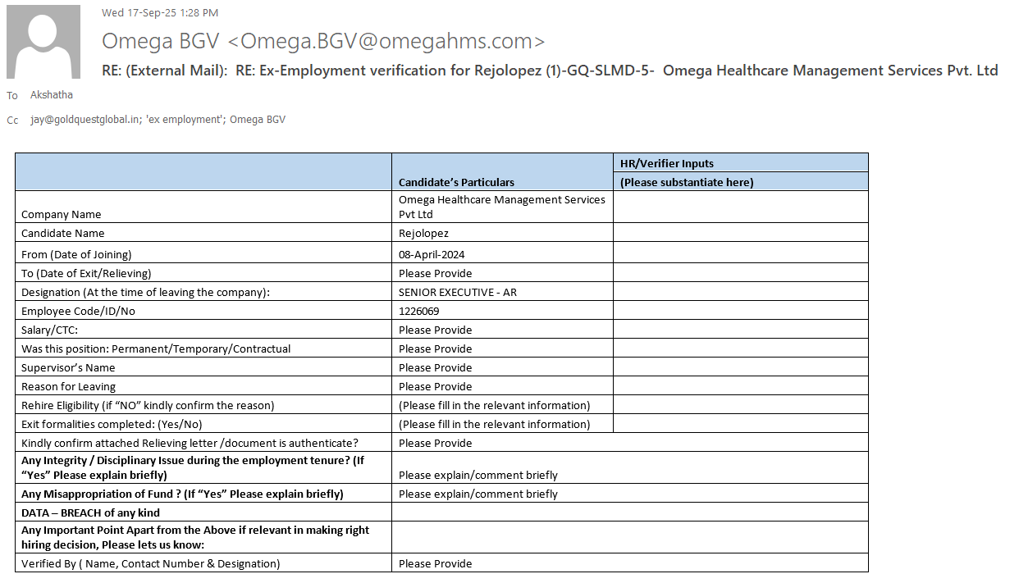The image size is (1019, 583).
Task: Click the (Please substantiate here) header cell
Action: [687, 182]
